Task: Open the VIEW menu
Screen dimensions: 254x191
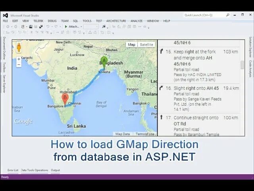Action: pyautogui.click(x=25, y=21)
